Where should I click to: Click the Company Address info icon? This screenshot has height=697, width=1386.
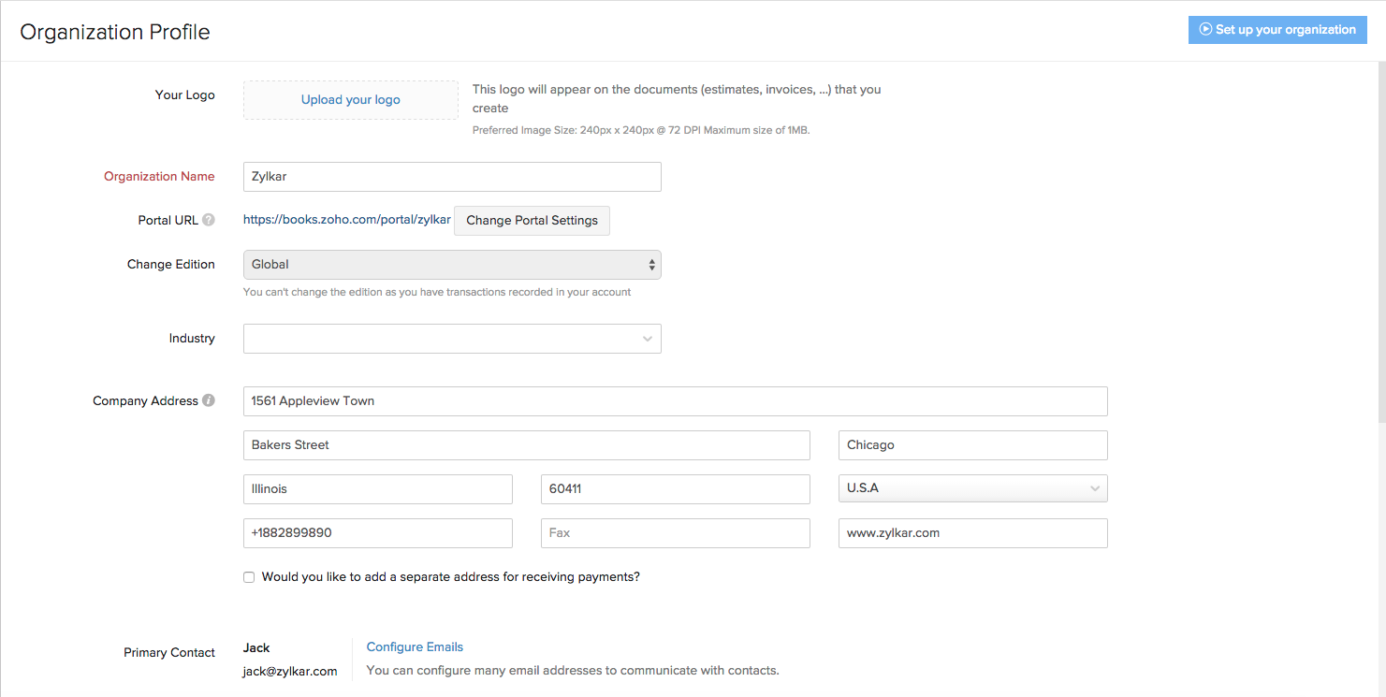pyautogui.click(x=209, y=400)
